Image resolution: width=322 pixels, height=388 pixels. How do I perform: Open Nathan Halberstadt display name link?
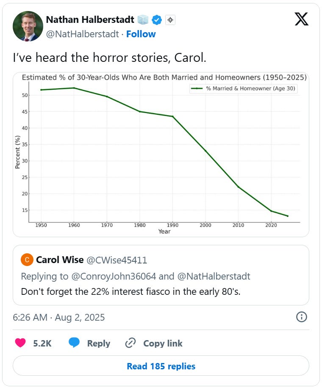tap(90, 19)
